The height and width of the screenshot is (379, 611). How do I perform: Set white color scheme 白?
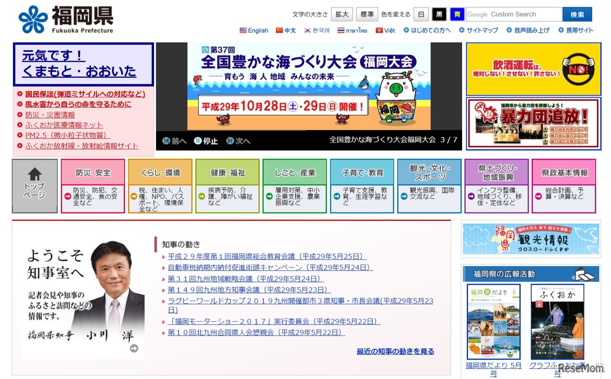click(421, 14)
